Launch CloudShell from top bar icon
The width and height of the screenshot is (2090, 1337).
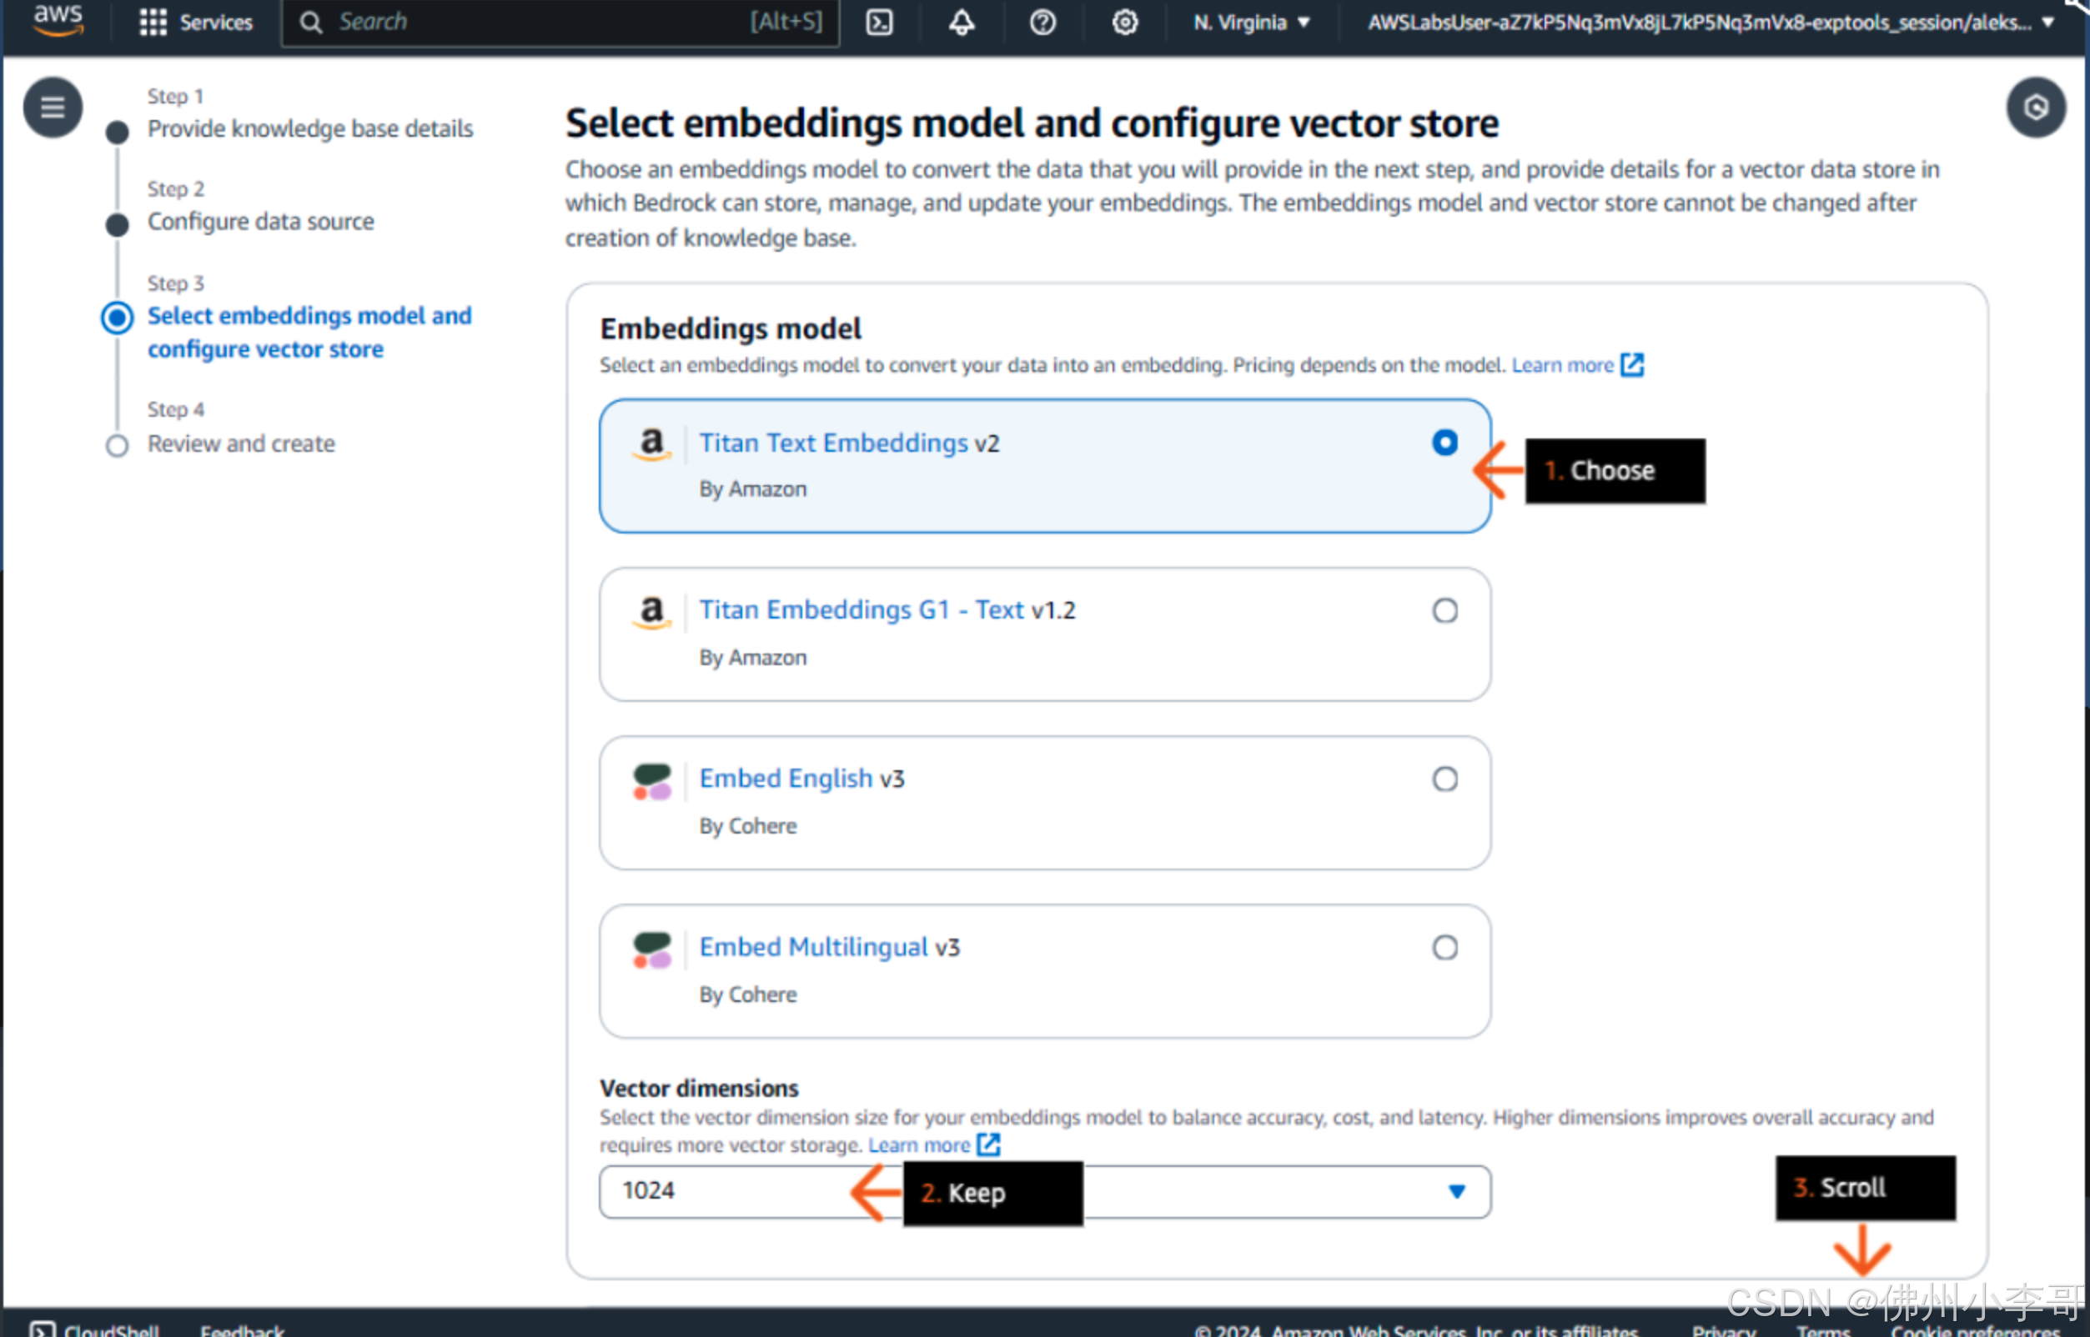pos(879,22)
